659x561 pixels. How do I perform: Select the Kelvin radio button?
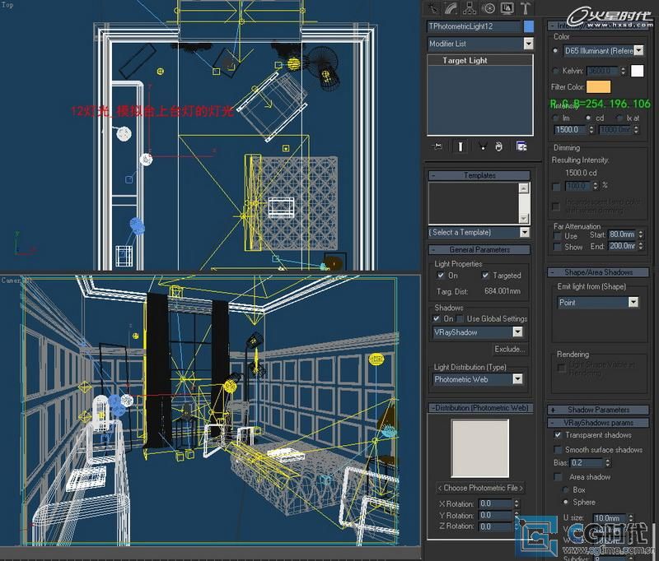point(555,71)
